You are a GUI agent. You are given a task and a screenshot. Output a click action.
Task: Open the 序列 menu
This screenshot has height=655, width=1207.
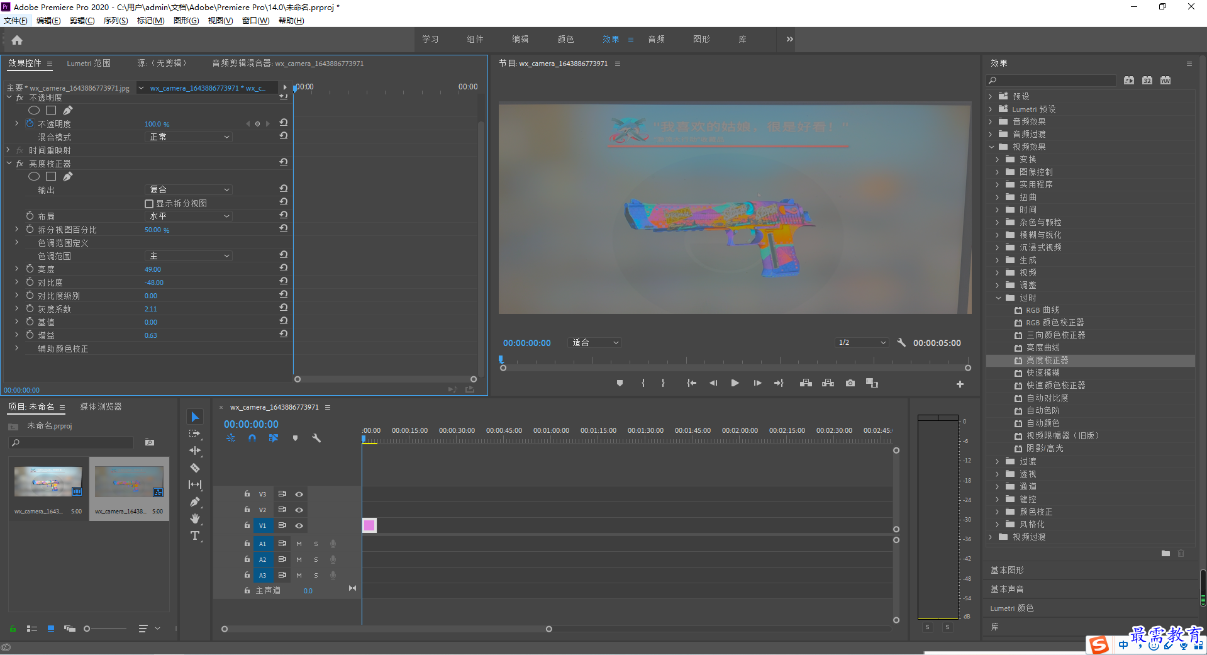(x=116, y=21)
